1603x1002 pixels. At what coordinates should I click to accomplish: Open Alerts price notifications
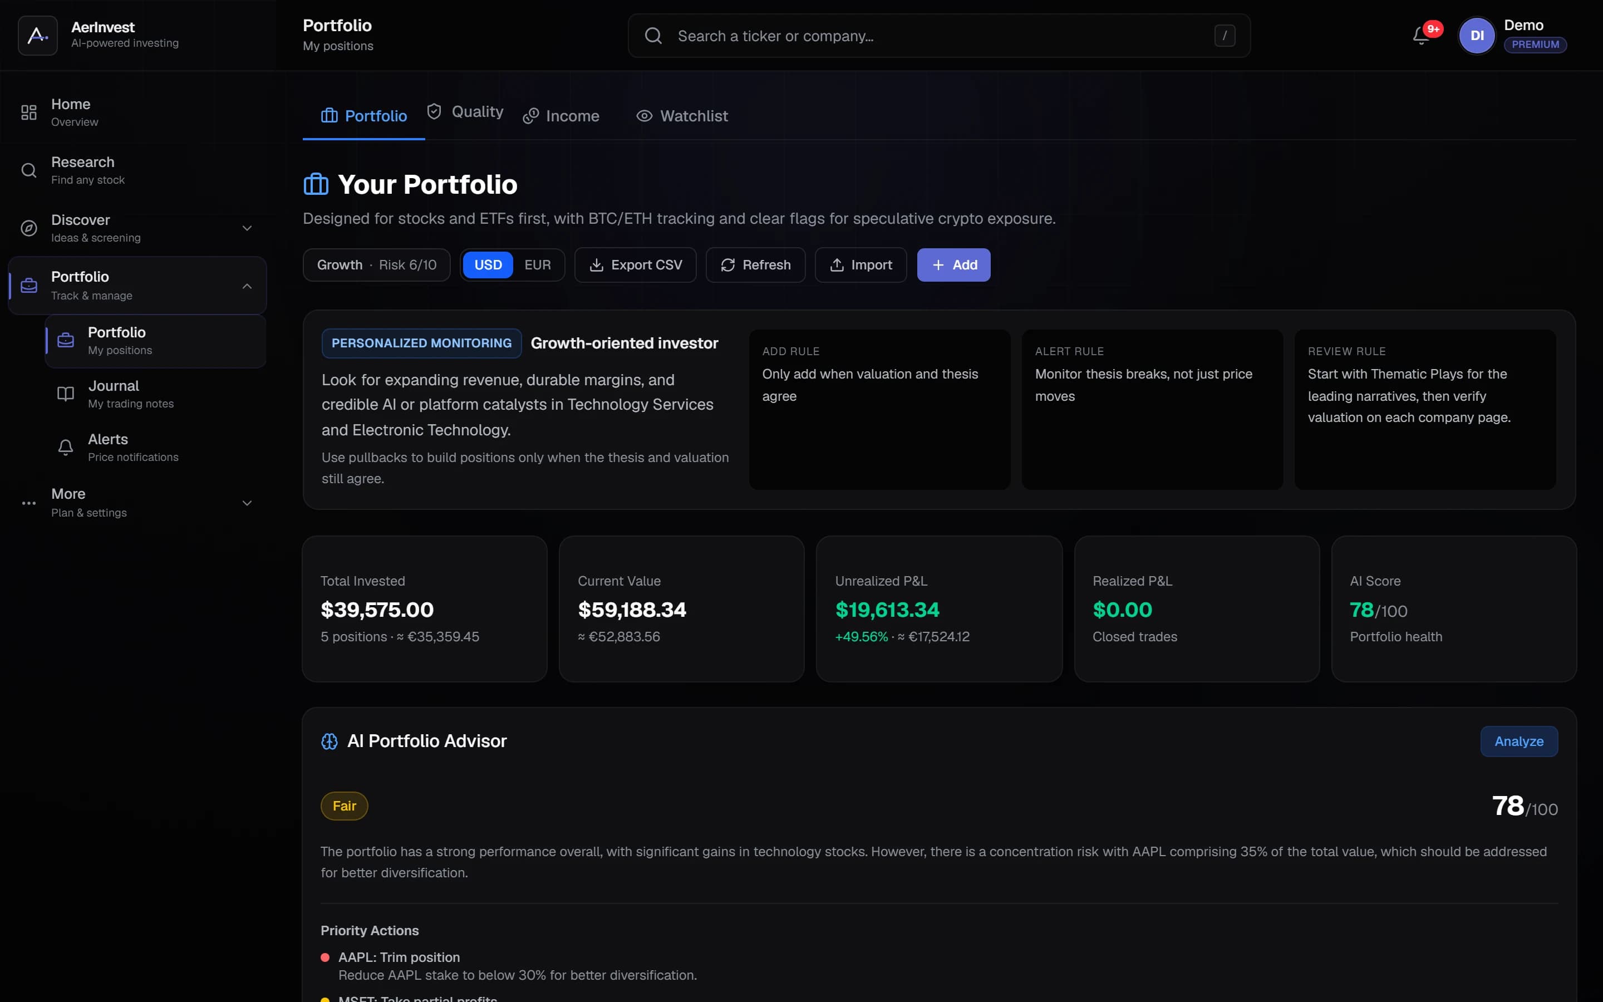[156, 448]
